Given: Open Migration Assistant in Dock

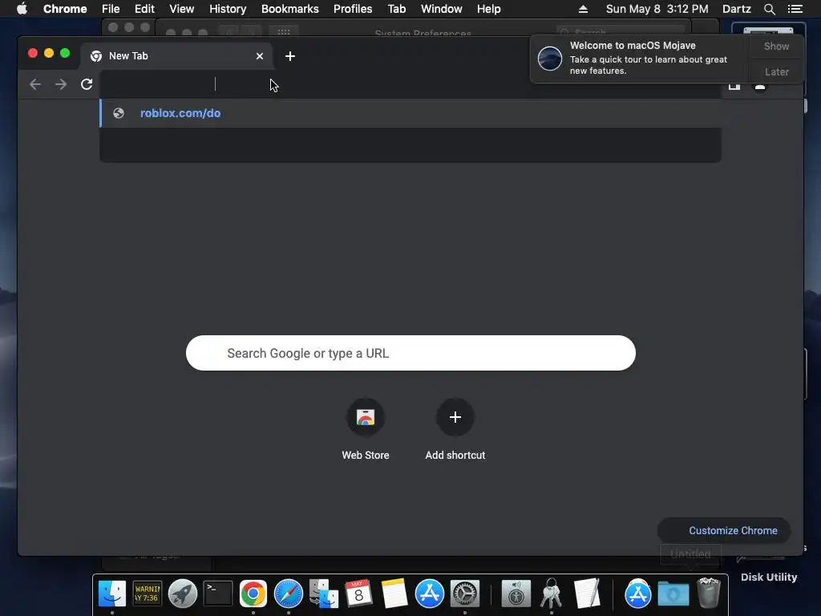Looking at the screenshot, I should coord(324,594).
